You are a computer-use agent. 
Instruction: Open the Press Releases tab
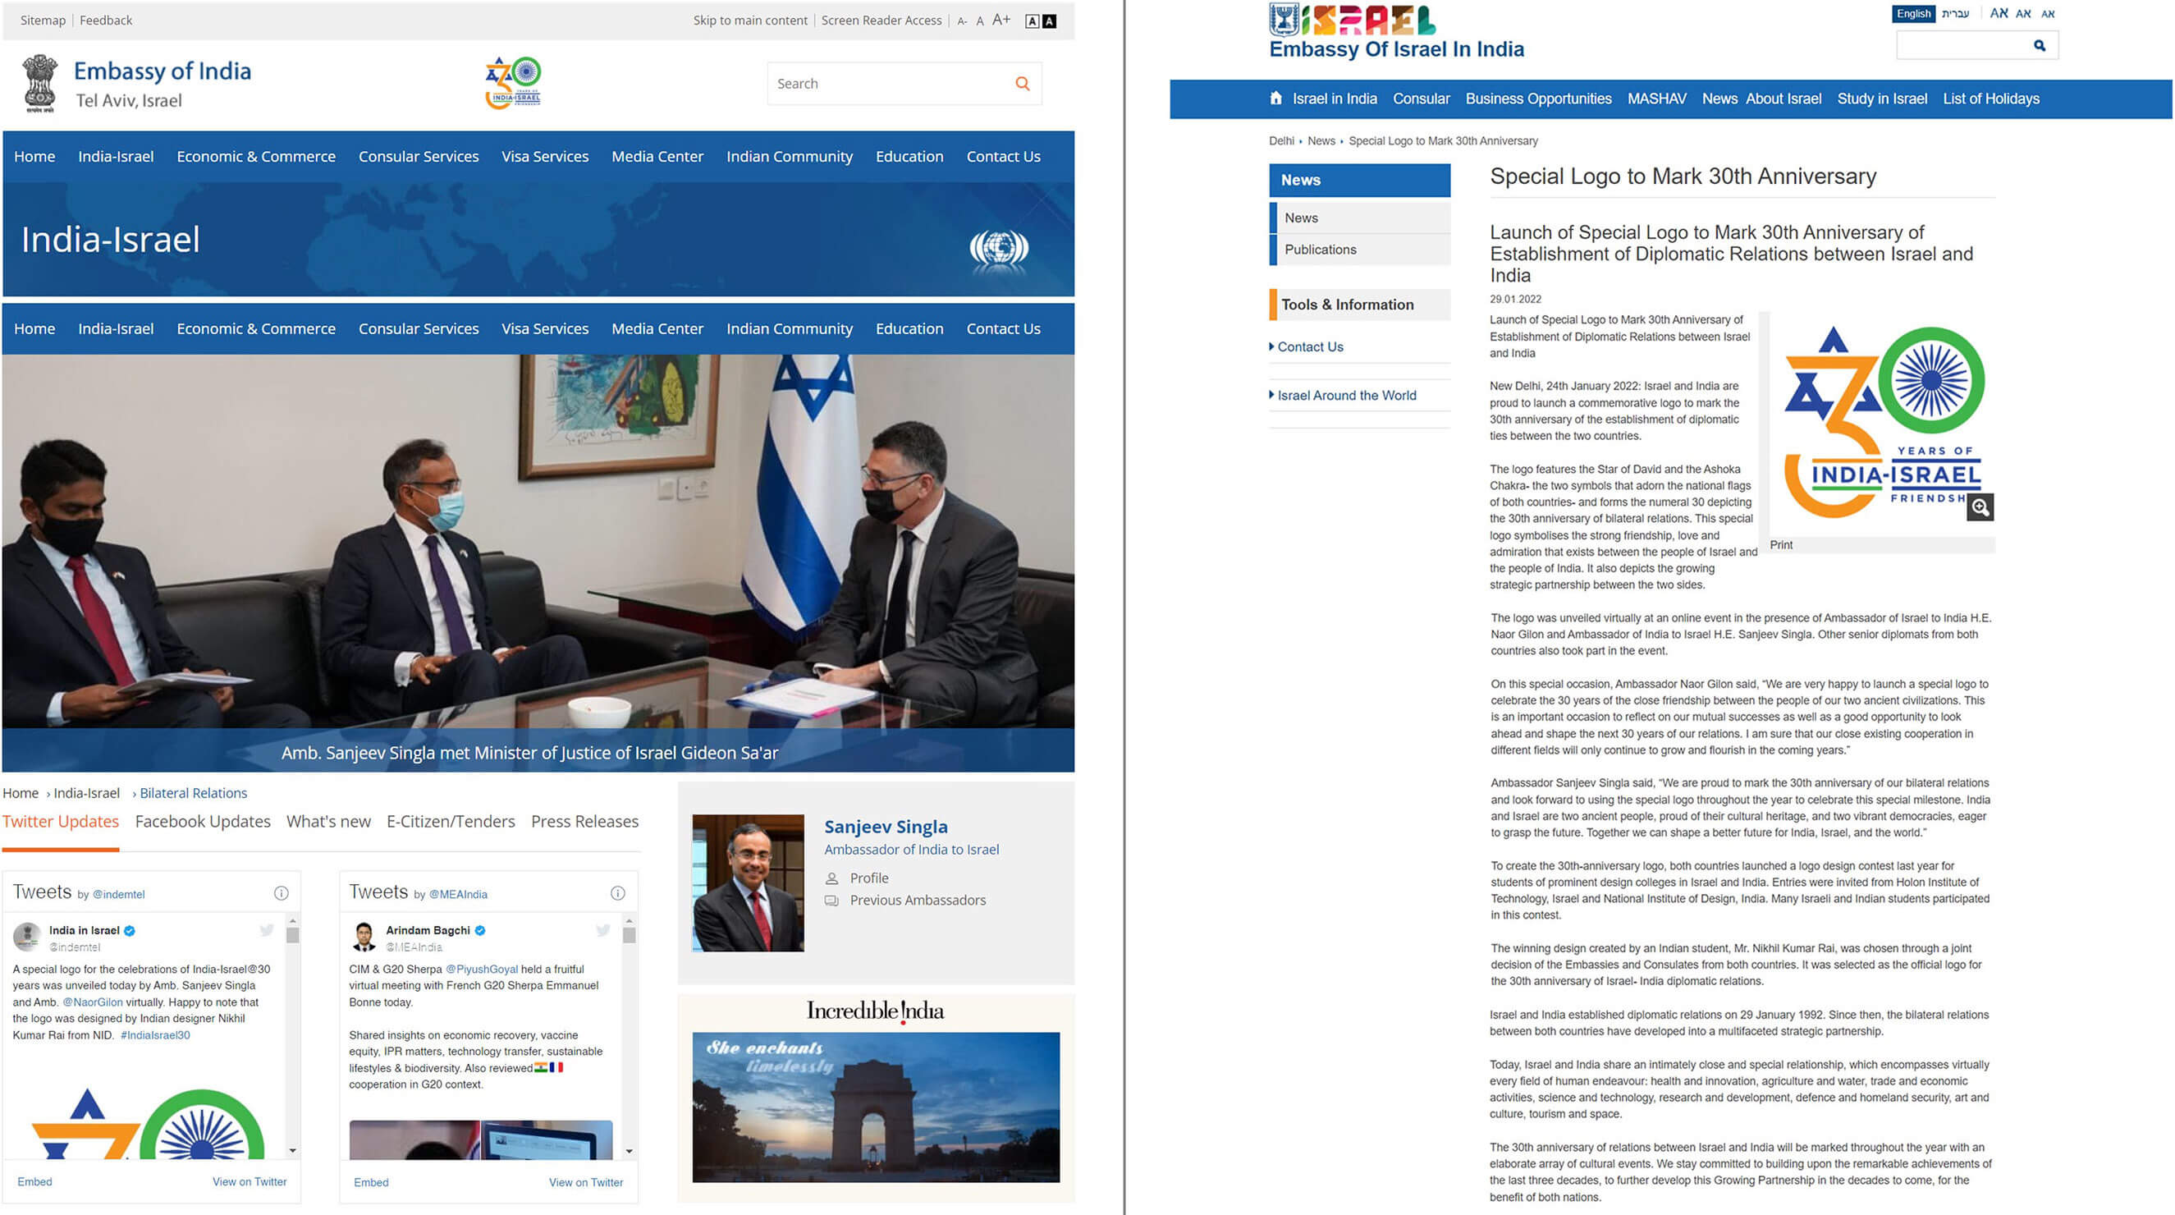coord(584,822)
